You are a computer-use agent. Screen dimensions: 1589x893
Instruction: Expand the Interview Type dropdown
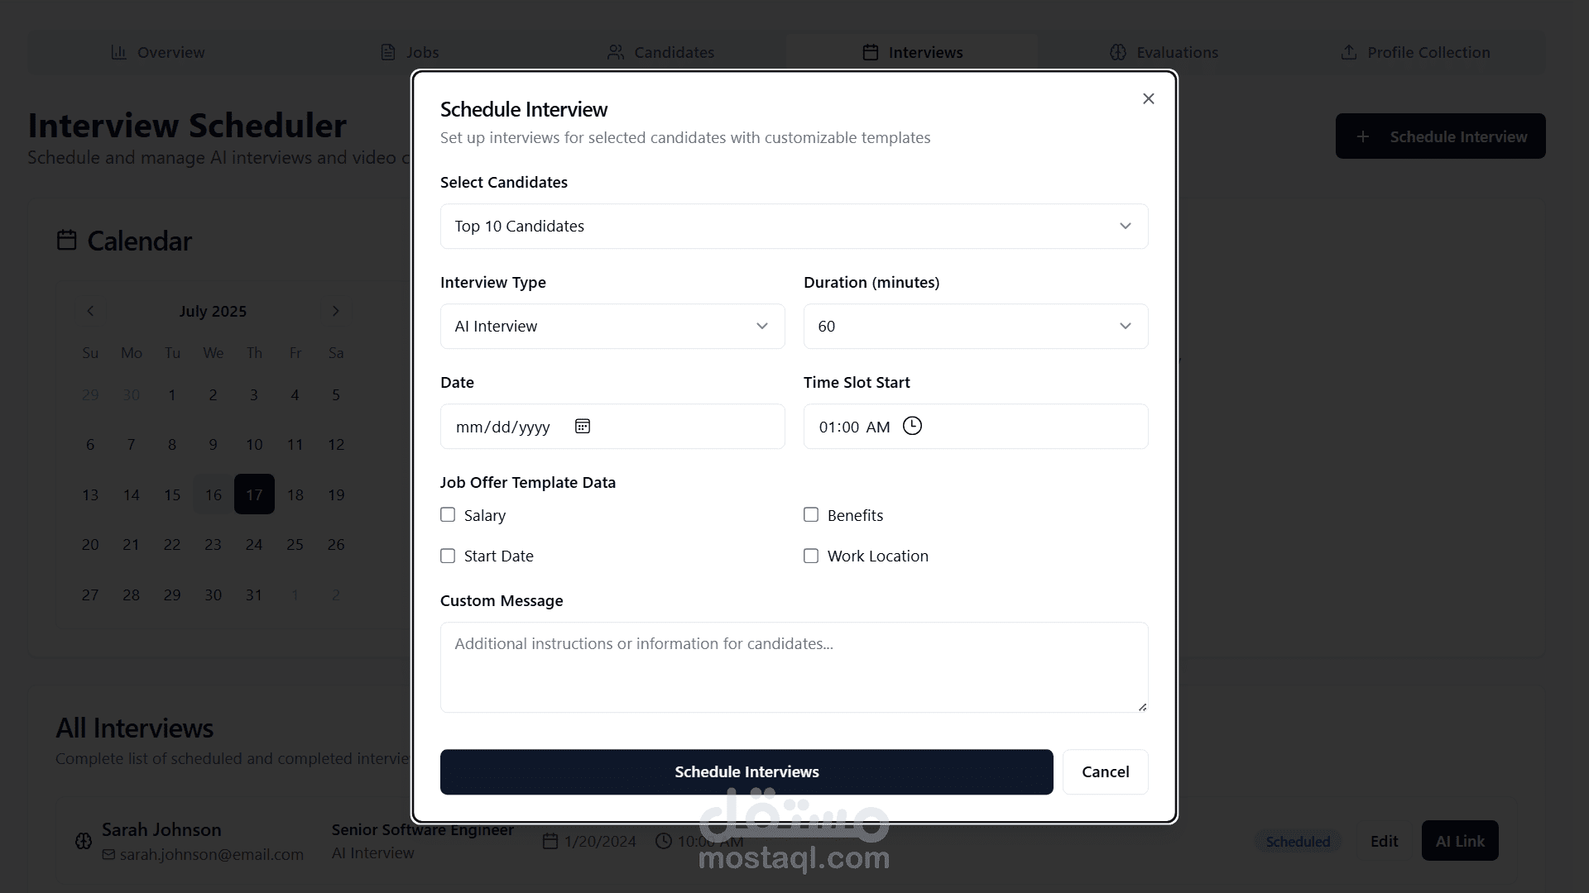tap(612, 326)
